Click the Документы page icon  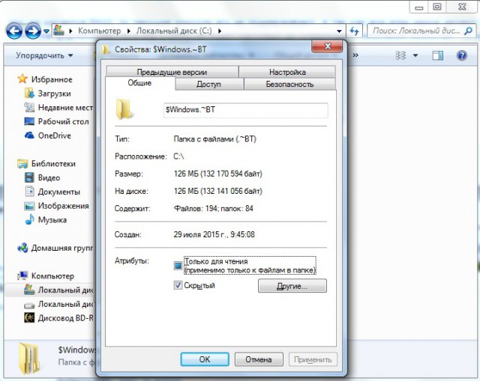pos(30,192)
